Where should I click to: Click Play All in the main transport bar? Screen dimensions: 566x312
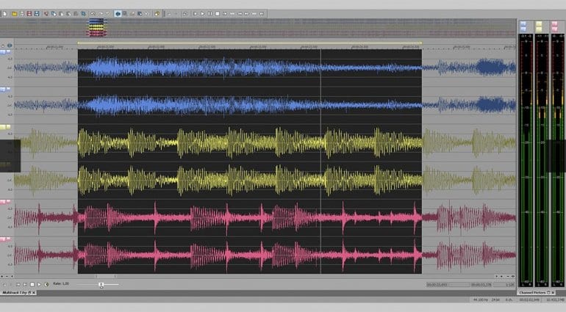196,14
